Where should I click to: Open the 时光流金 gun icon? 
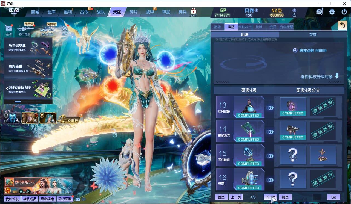tap(48, 30)
